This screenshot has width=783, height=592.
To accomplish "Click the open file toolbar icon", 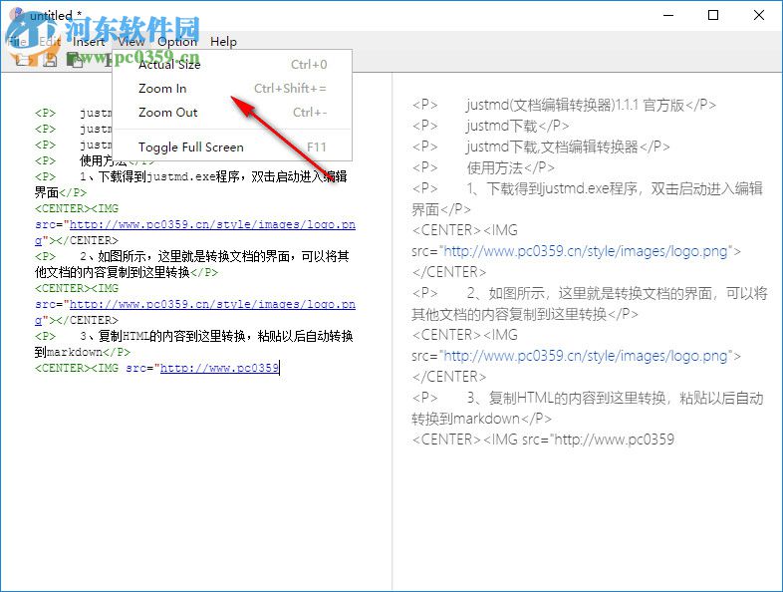I will pyautogui.click(x=23, y=61).
